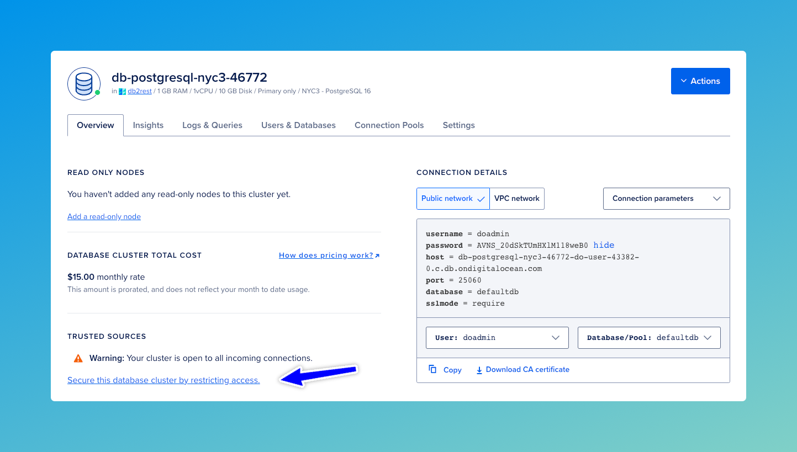The height and width of the screenshot is (452, 797).
Task: Click the warning triangle under Trusted Sources
Action: tap(77, 358)
